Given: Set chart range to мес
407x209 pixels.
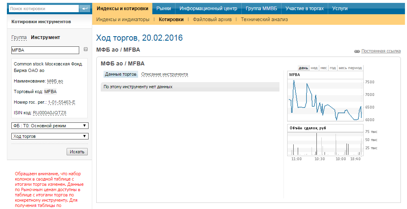Looking at the screenshot, I should [323, 68].
